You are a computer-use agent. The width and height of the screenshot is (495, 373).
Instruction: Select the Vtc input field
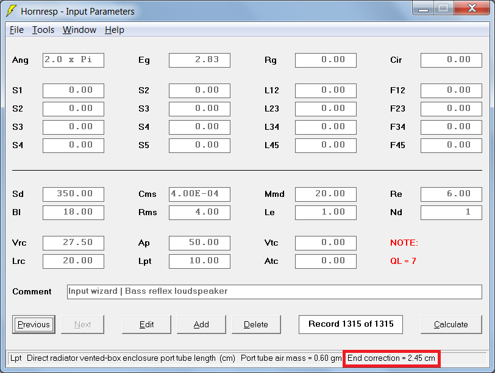coord(326,243)
